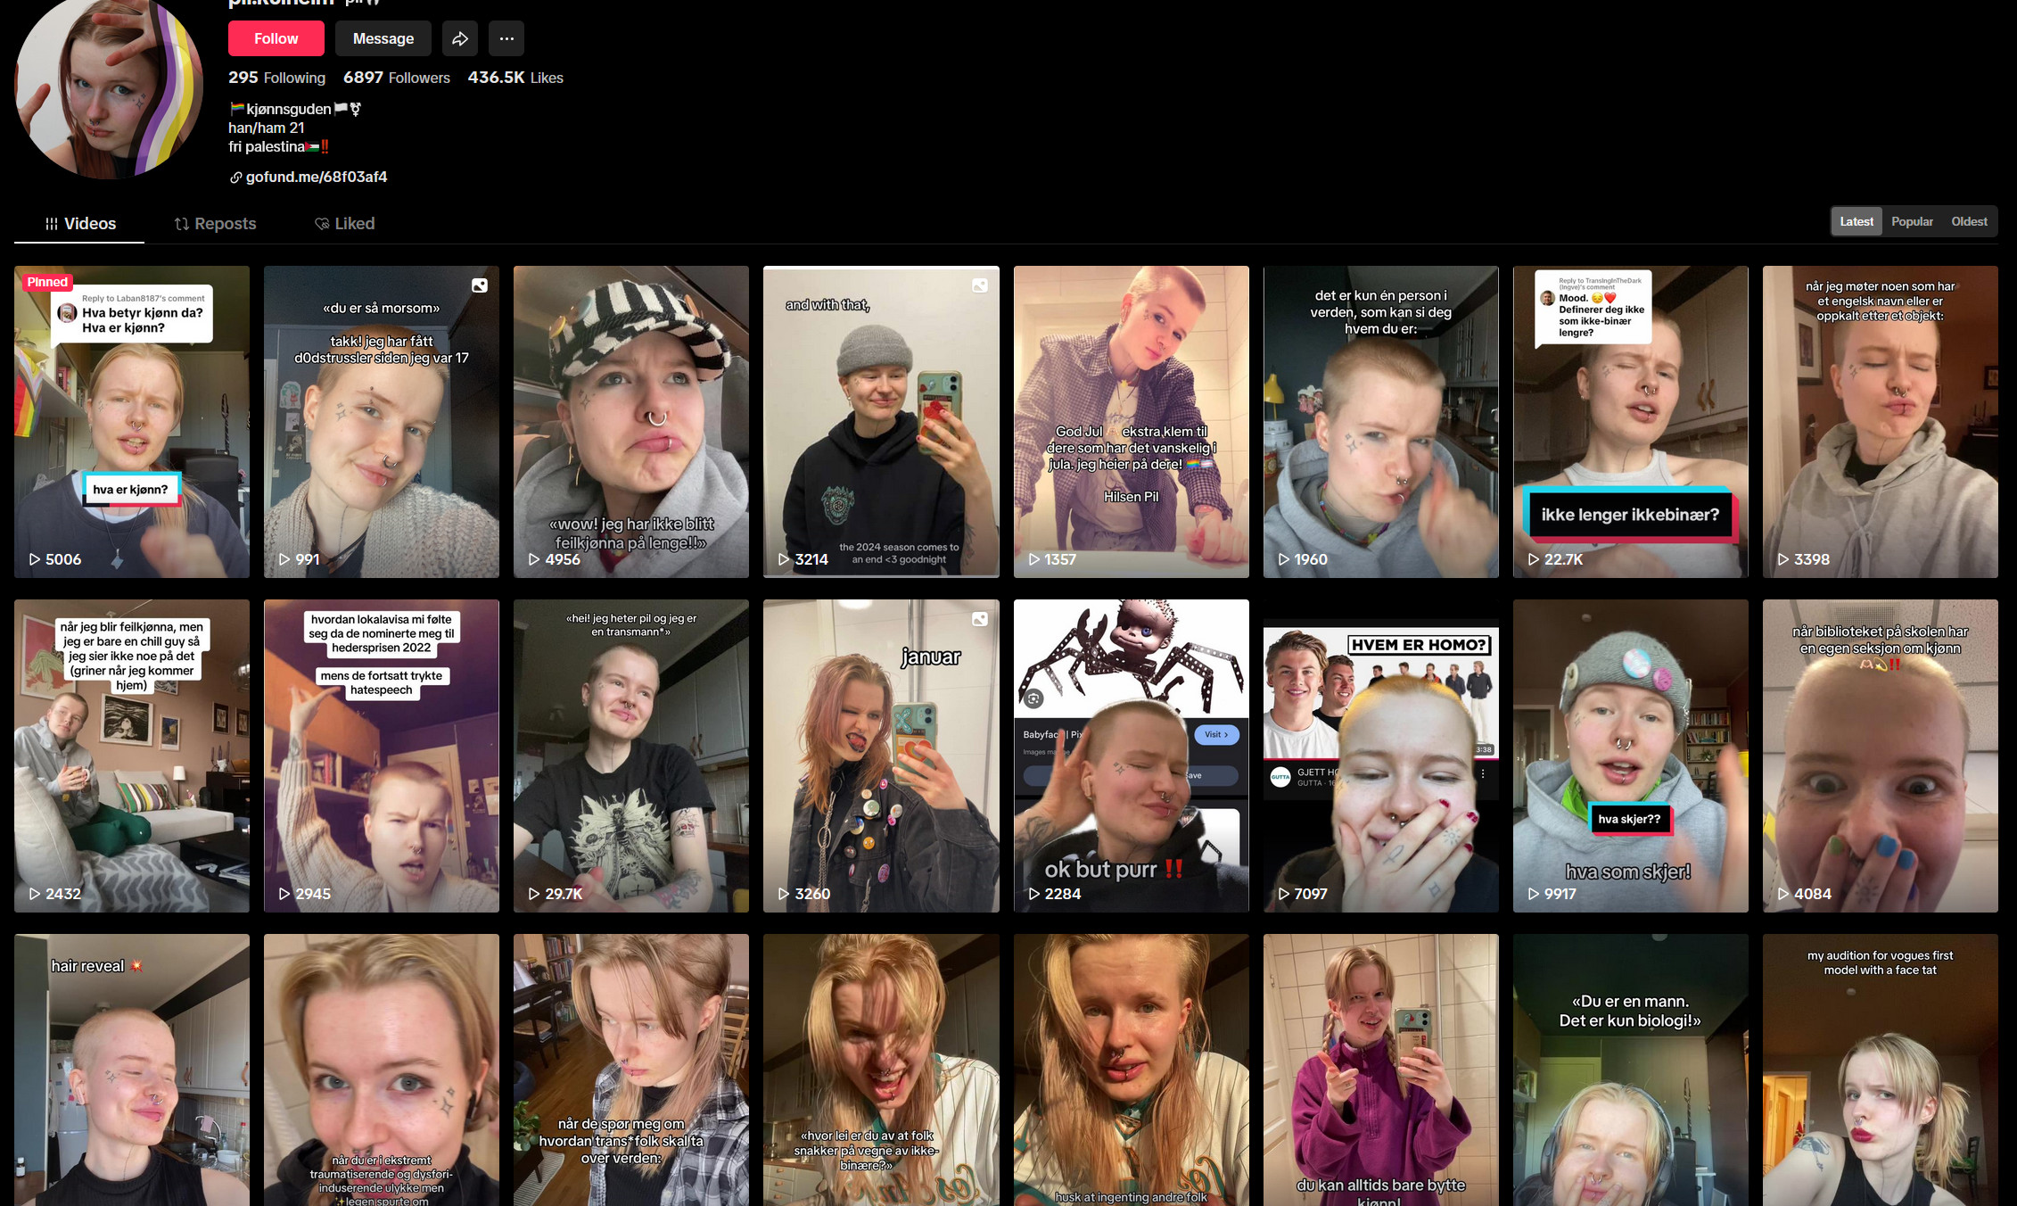Click the photo-post icon on '«du er så morsom»' video

(480, 285)
